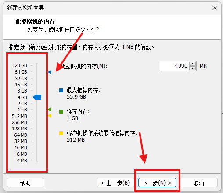Click the blue legend square for maximum memory
The height and width of the screenshot is (193, 223).
[x=61, y=90]
